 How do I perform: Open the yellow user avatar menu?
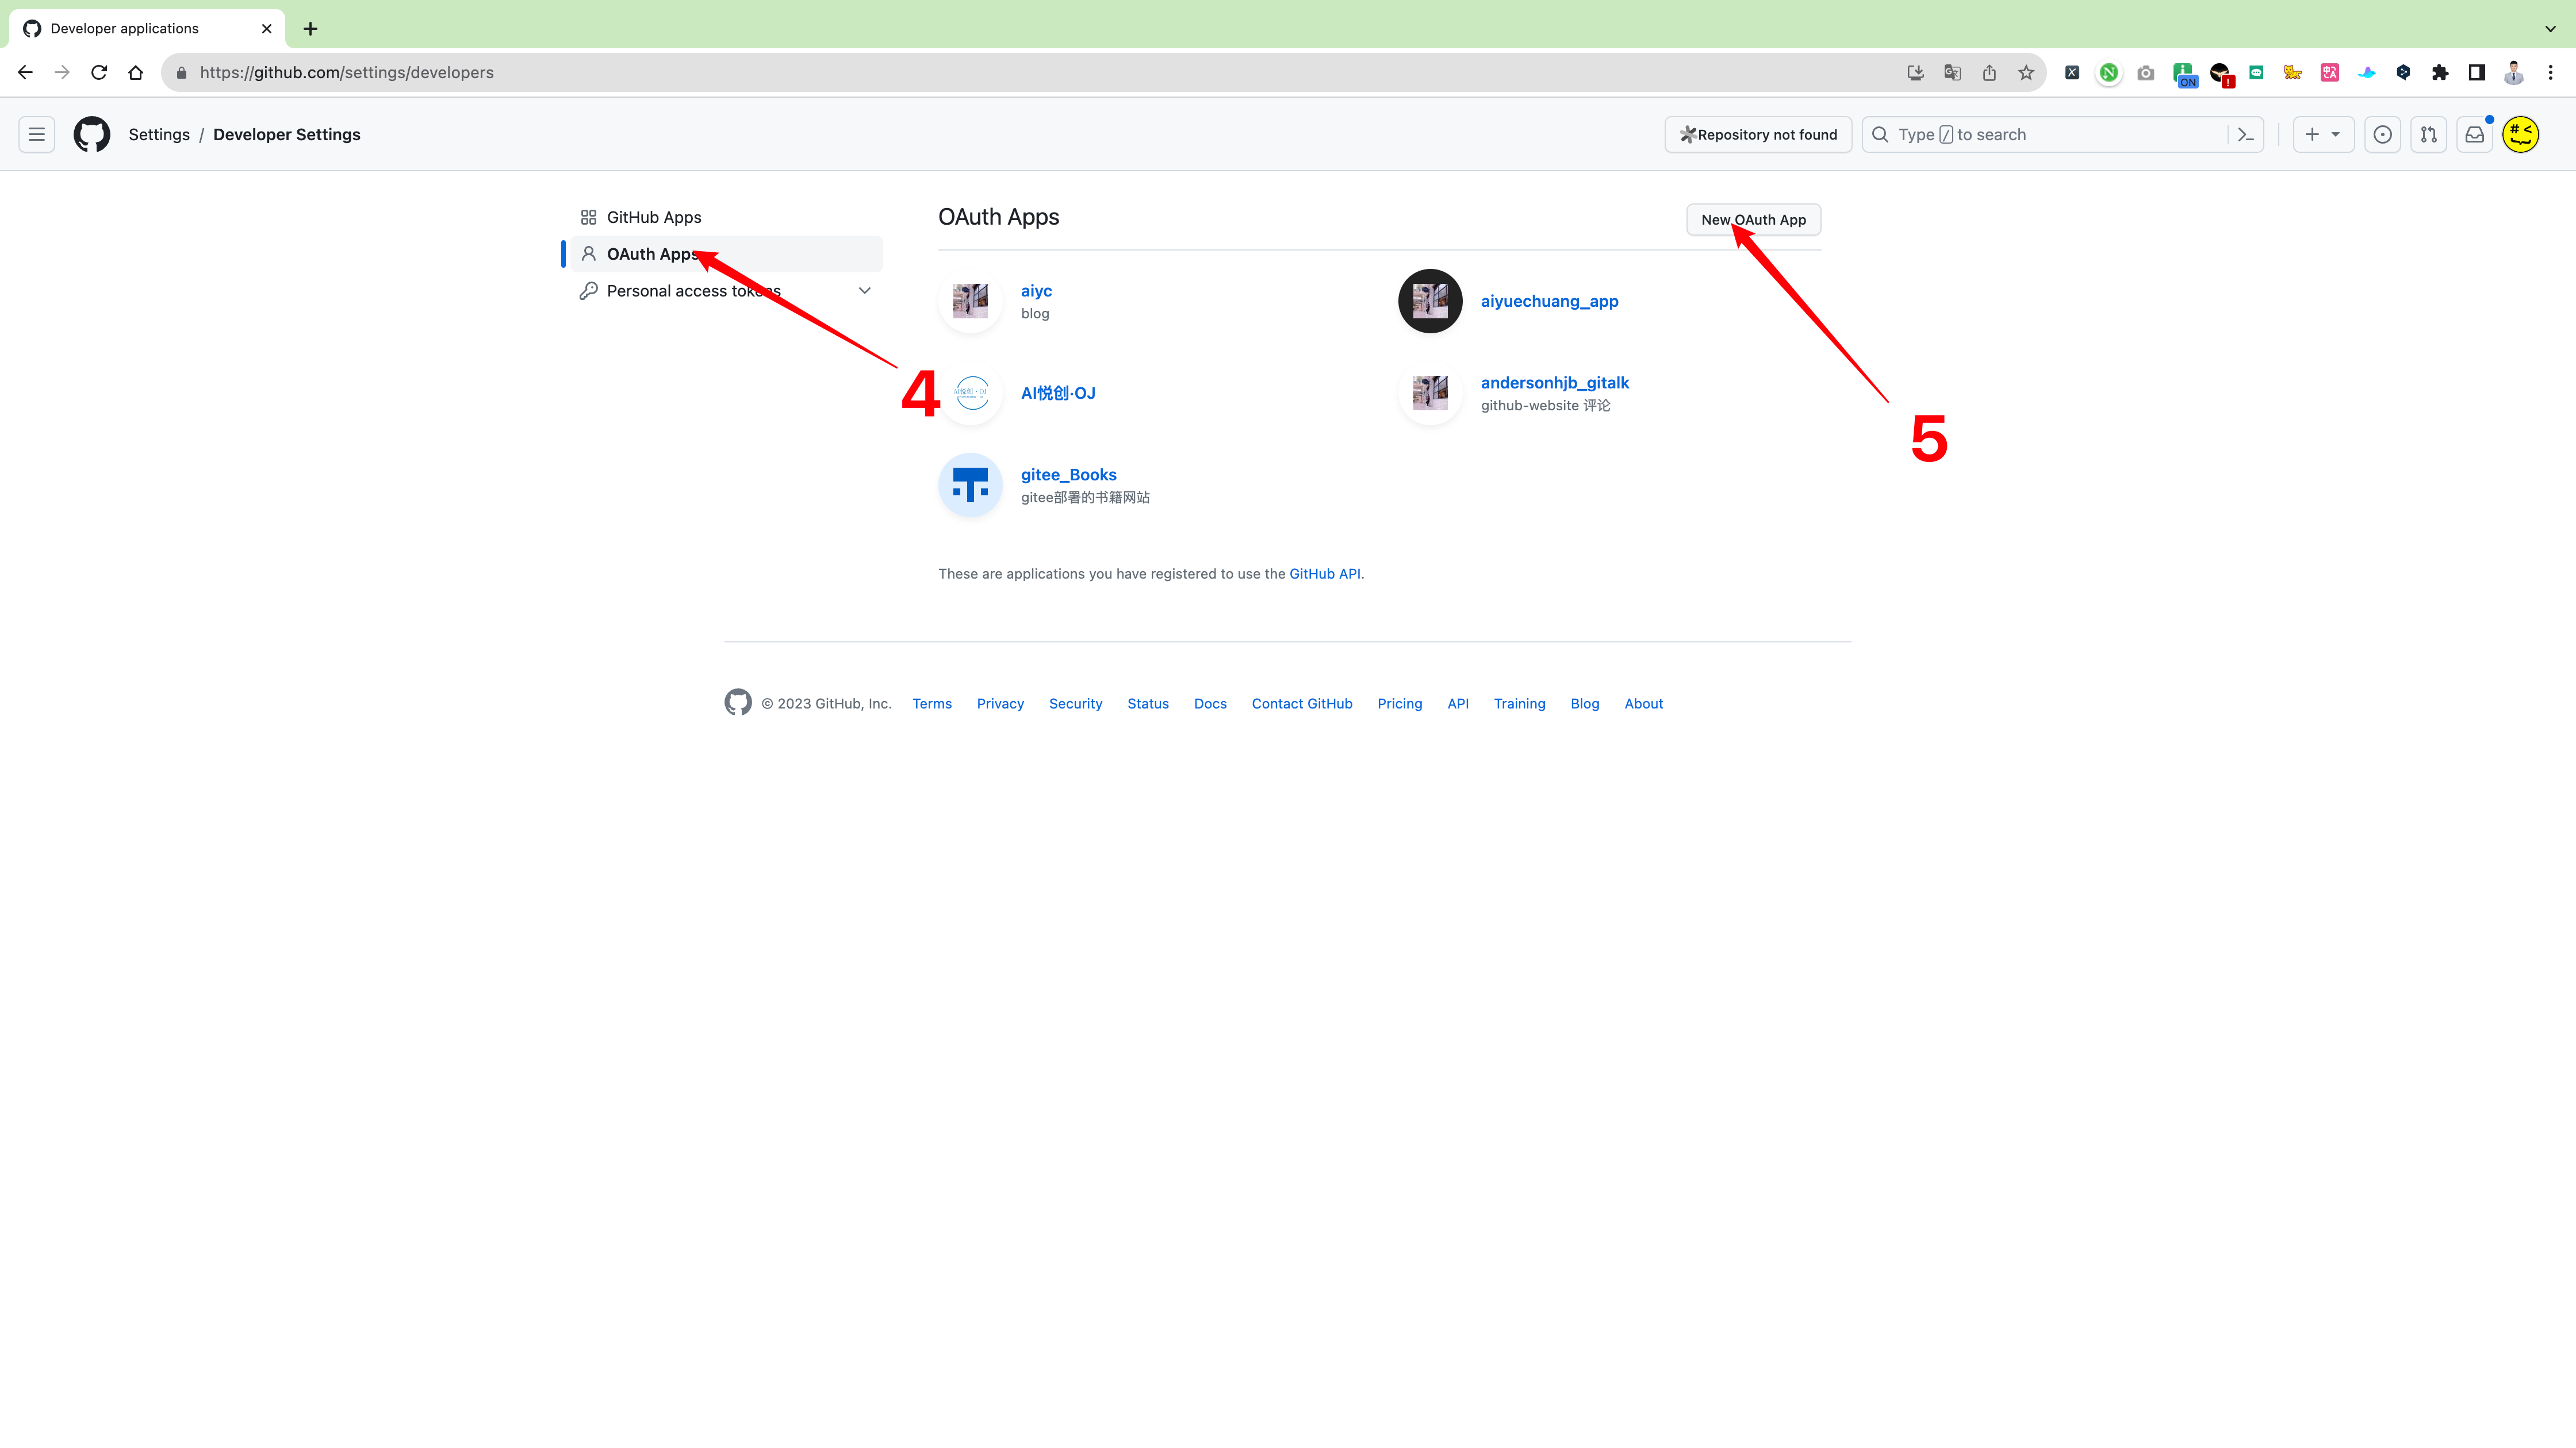[x=2521, y=134]
